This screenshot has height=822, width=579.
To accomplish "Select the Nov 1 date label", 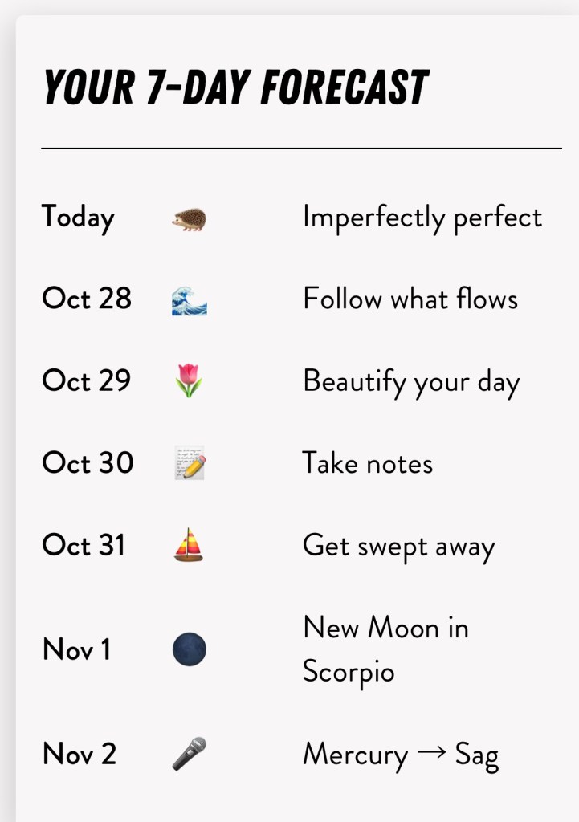I will pyautogui.click(x=76, y=649).
